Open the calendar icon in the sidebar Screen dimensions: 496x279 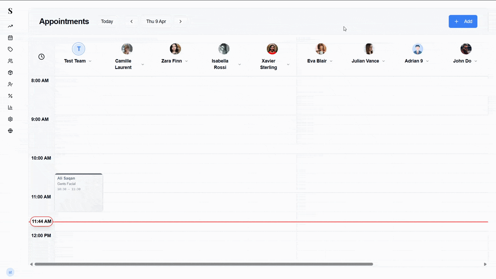click(x=10, y=38)
